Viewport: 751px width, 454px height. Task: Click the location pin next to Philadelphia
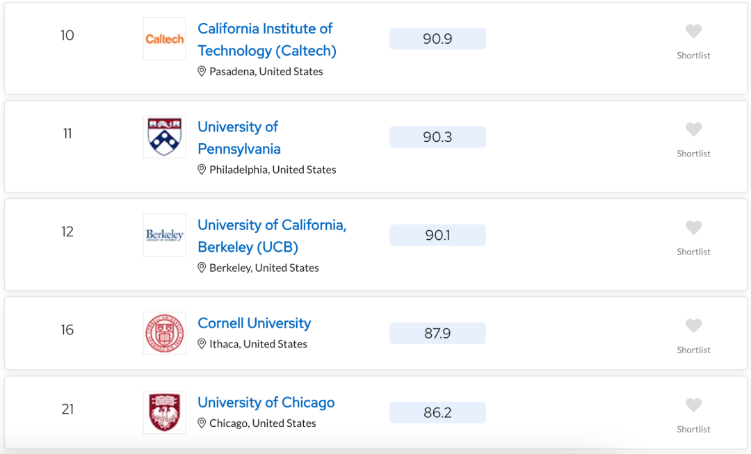pyautogui.click(x=202, y=170)
